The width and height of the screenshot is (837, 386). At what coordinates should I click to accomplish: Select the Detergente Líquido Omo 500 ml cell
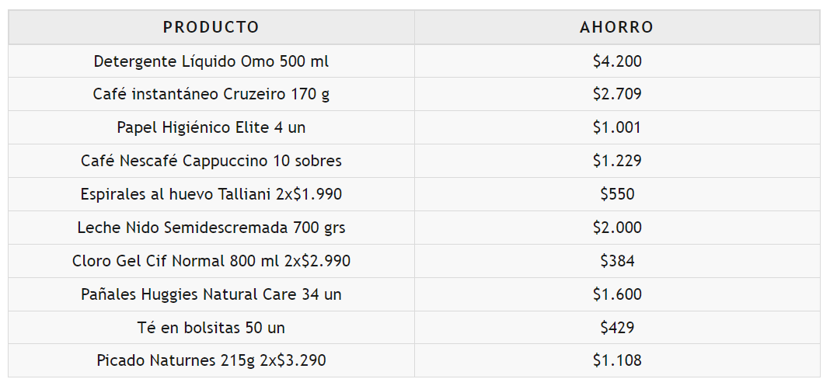(211, 61)
